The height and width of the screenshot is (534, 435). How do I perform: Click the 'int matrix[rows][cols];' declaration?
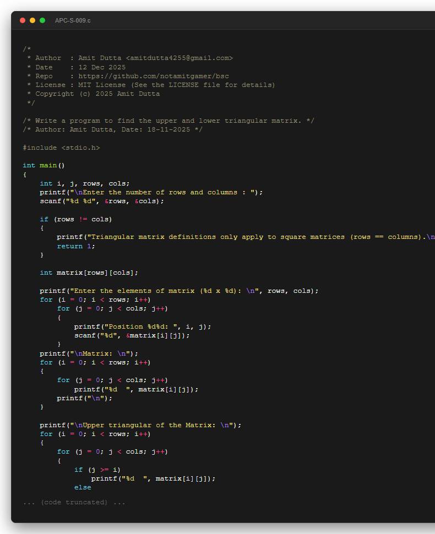coord(89,273)
